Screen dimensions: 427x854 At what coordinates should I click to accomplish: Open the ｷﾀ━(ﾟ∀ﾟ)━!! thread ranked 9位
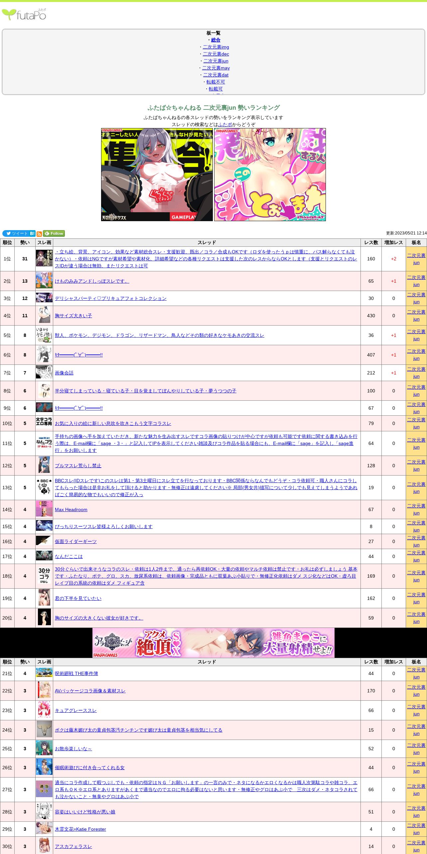[79, 408]
